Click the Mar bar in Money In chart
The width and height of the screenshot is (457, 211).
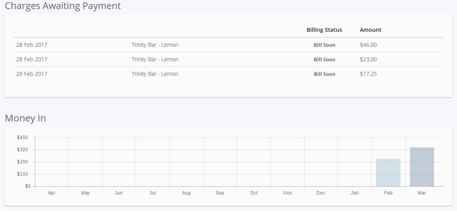(422, 167)
